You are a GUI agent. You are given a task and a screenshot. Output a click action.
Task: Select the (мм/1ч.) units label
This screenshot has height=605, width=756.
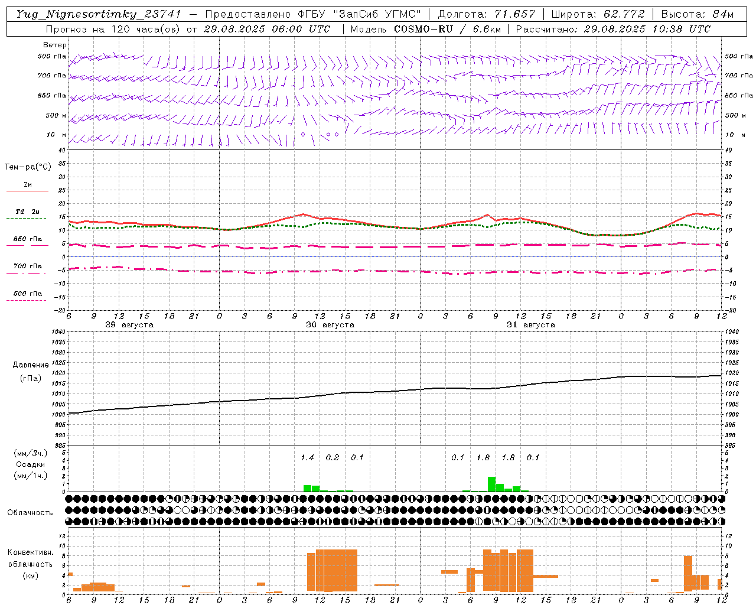31,476
